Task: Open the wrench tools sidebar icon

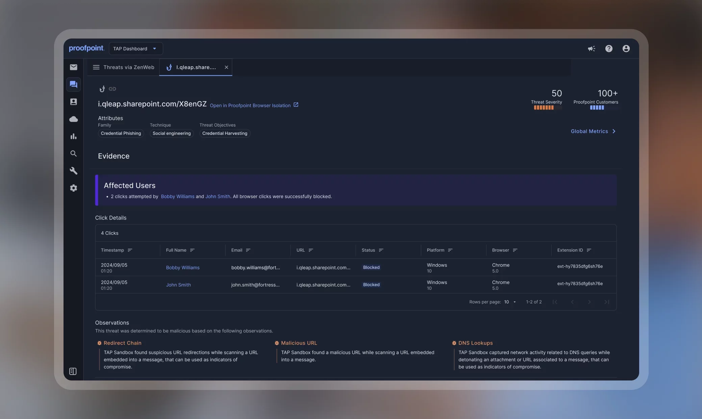Action: (73, 171)
